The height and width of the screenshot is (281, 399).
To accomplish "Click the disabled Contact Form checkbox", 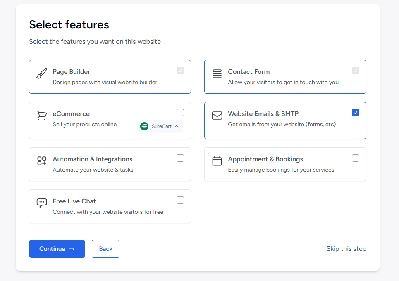I will coord(356,71).
